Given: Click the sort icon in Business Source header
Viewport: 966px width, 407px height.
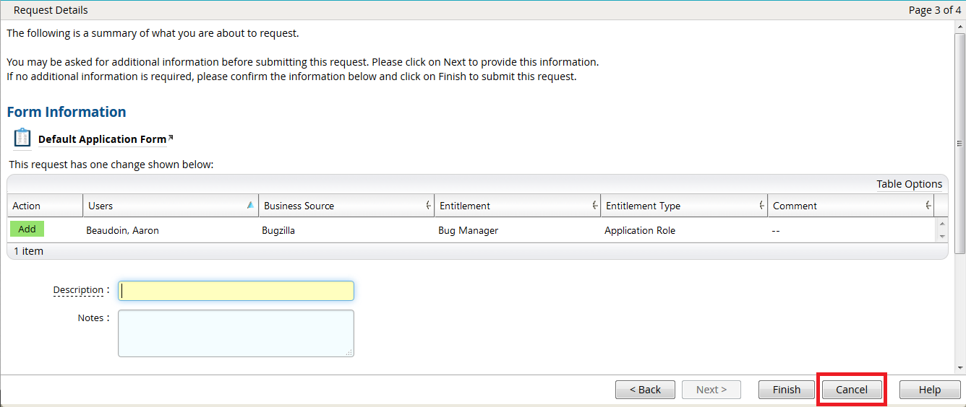Looking at the screenshot, I should click(x=428, y=206).
